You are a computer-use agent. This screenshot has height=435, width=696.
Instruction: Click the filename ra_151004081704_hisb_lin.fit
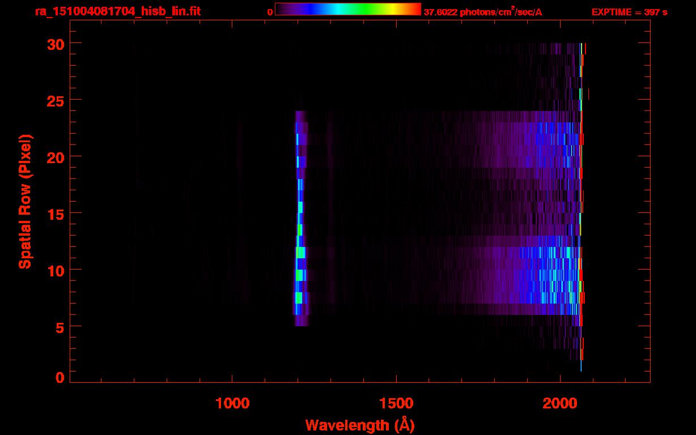117,11
